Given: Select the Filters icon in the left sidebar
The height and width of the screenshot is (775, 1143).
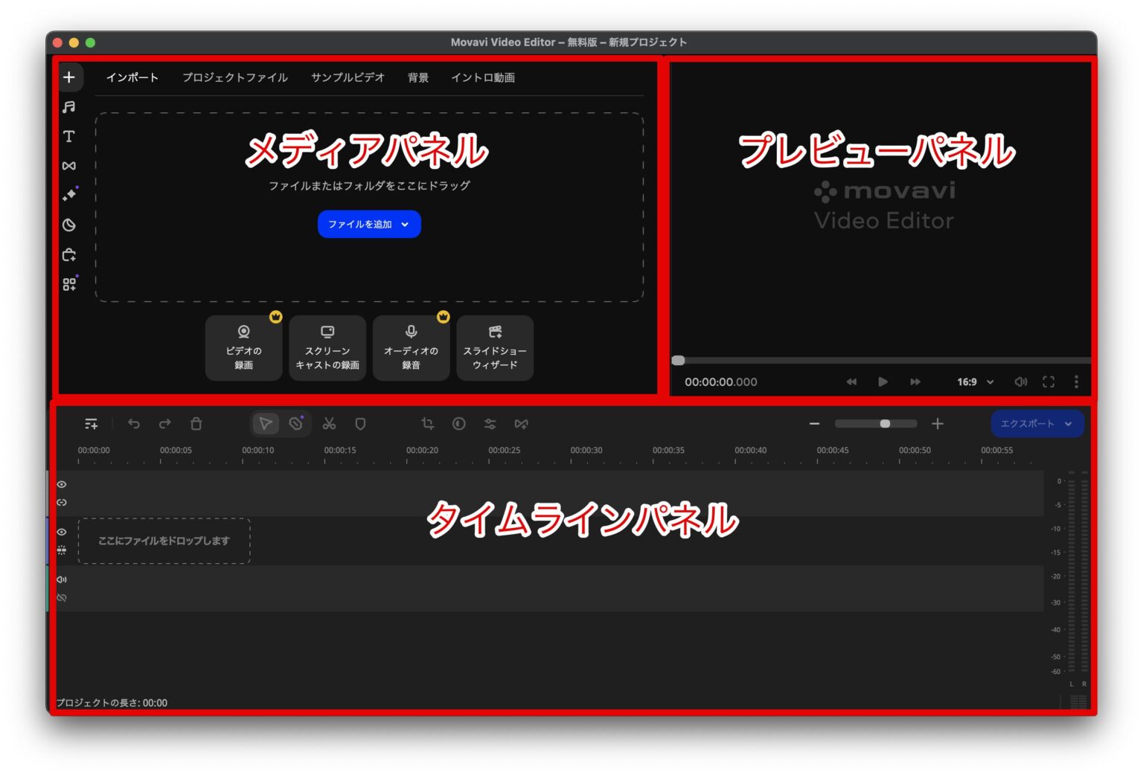Looking at the screenshot, I should [69, 225].
